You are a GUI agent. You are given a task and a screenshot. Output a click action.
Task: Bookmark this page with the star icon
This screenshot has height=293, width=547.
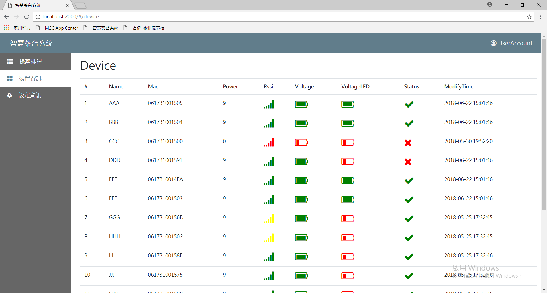[x=529, y=17]
